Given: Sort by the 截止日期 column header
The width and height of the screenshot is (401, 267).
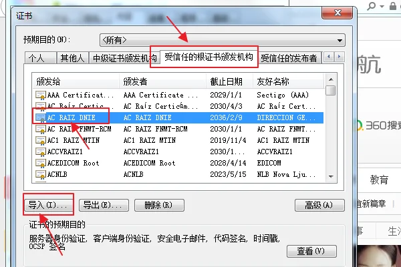Looking at the screenshot, I should 229,81.
